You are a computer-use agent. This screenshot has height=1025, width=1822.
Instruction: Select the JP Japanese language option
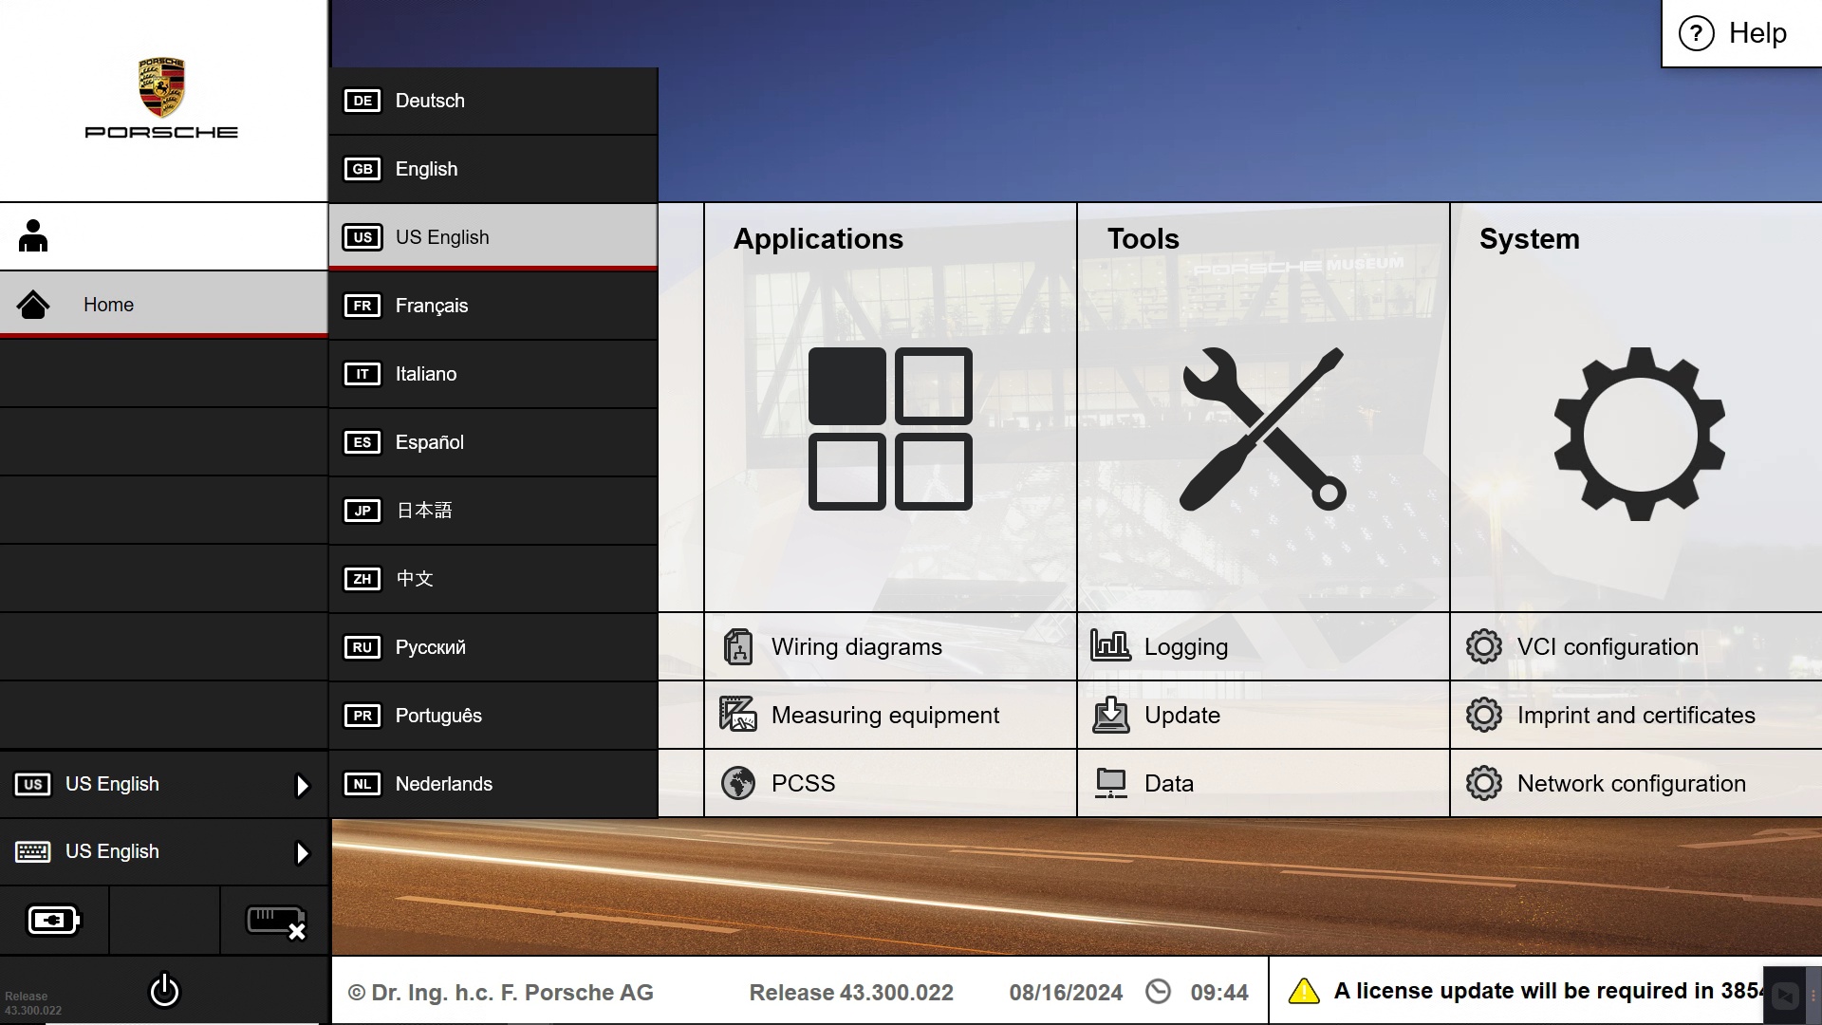[493, 511]
